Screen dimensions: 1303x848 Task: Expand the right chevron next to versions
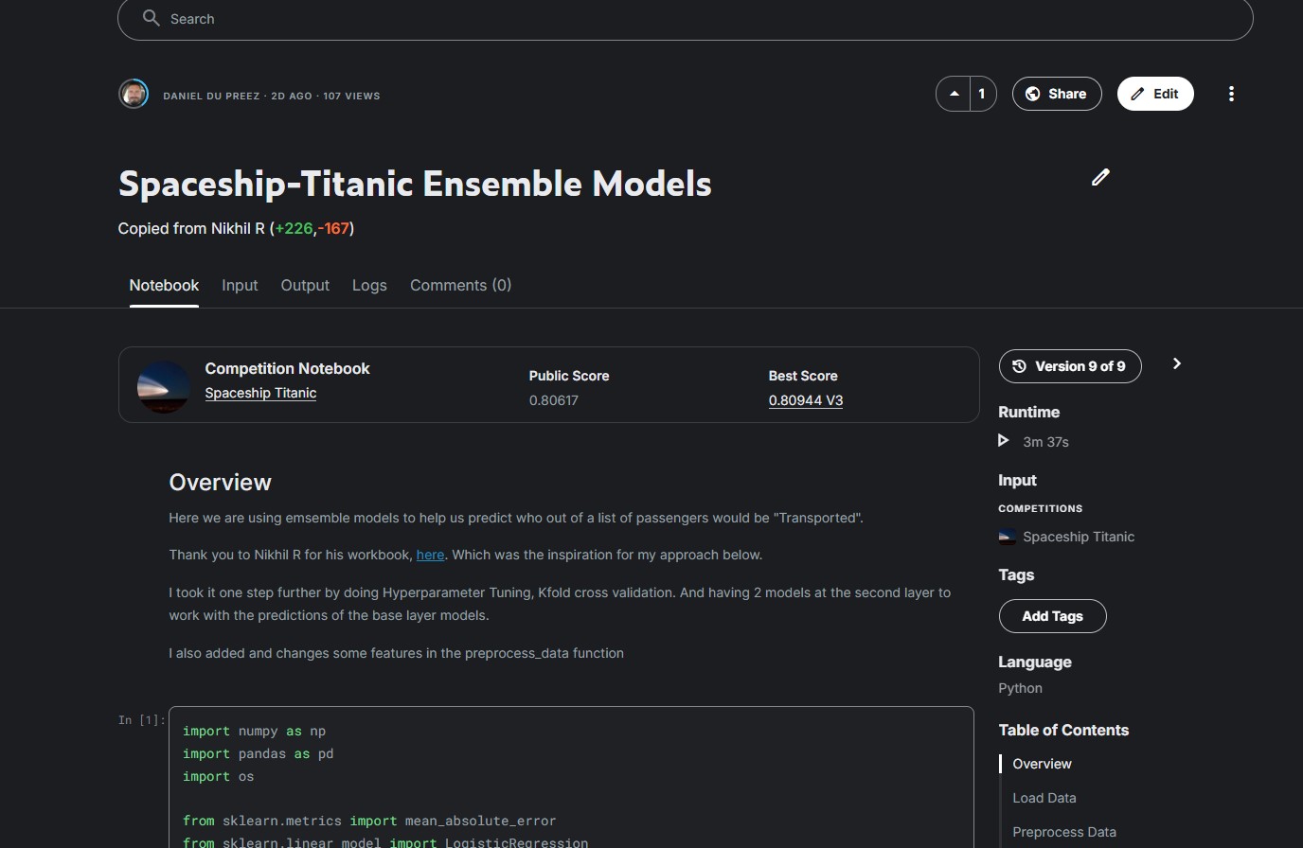(x=1176, y=363)
